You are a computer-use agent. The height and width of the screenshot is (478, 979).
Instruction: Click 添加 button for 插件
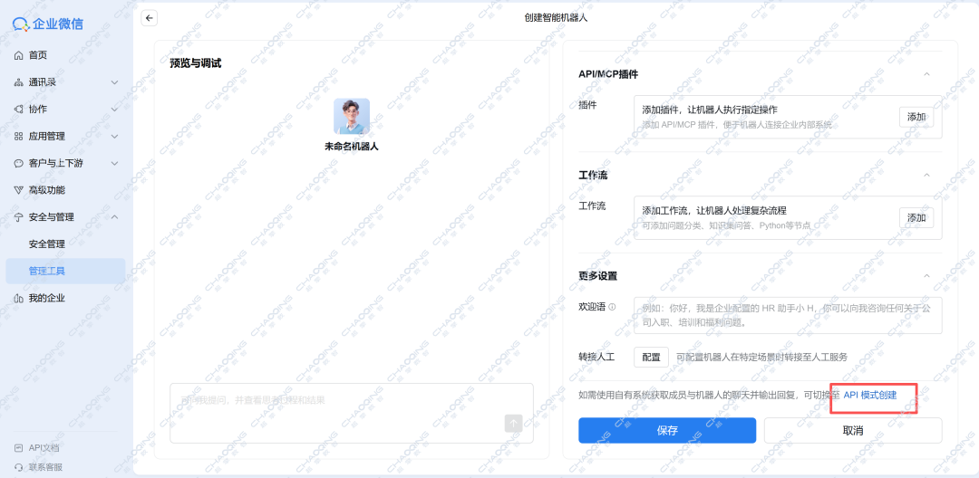[x=916, y=118]
